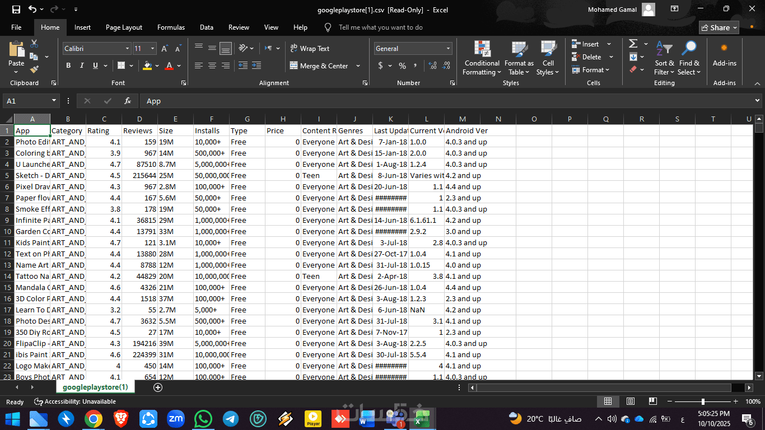This screenshot has height=430, width=765.
Task: Open the File menu
Action: click(16, 27)
